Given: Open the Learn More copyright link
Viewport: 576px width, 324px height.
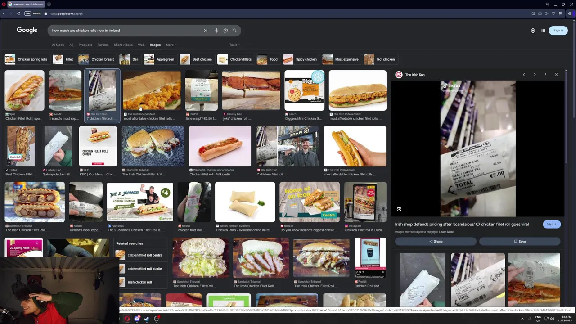Looking at the screenshot, I should (446, 232).
